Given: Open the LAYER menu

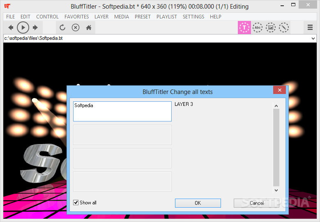Looking at the screenshot, I should click(101, 17).
